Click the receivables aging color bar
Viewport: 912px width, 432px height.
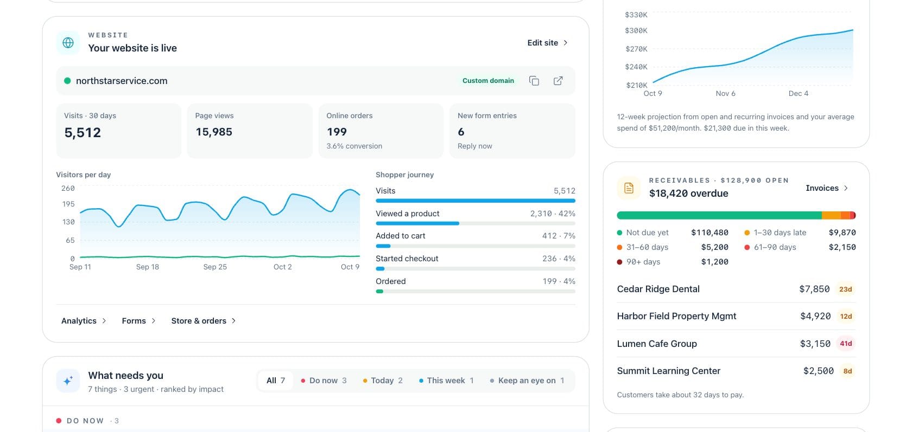(x=737, y=215)
